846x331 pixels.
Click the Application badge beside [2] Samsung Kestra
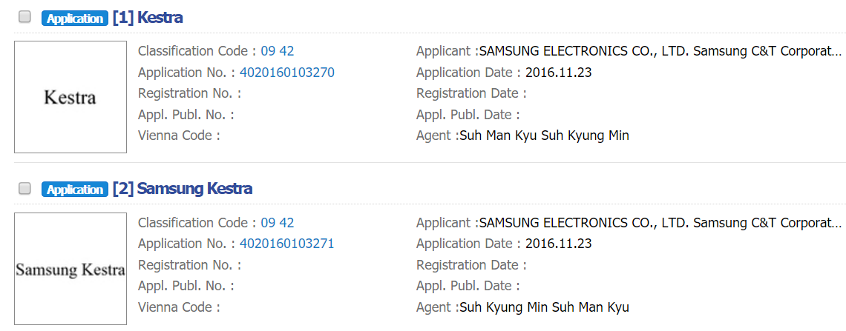click(x=75, y=190)
